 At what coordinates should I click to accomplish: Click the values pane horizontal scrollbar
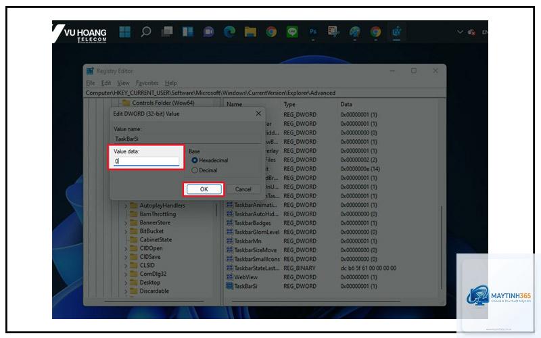[316, 301]
